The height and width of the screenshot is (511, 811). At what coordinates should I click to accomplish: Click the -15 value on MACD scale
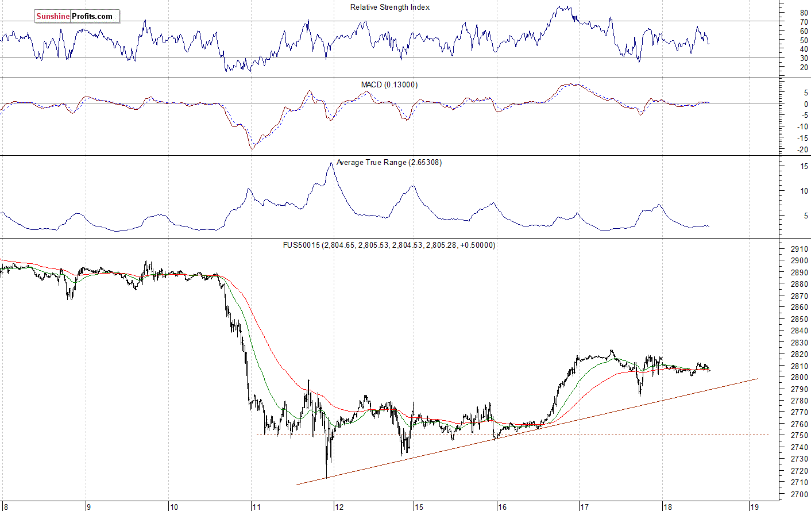[x=803, y=139]
